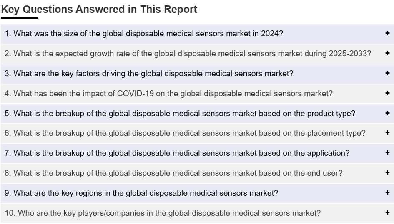394x224 pixels.
Task: Expand application breakup using plus icon
Action: coord(387,153)
